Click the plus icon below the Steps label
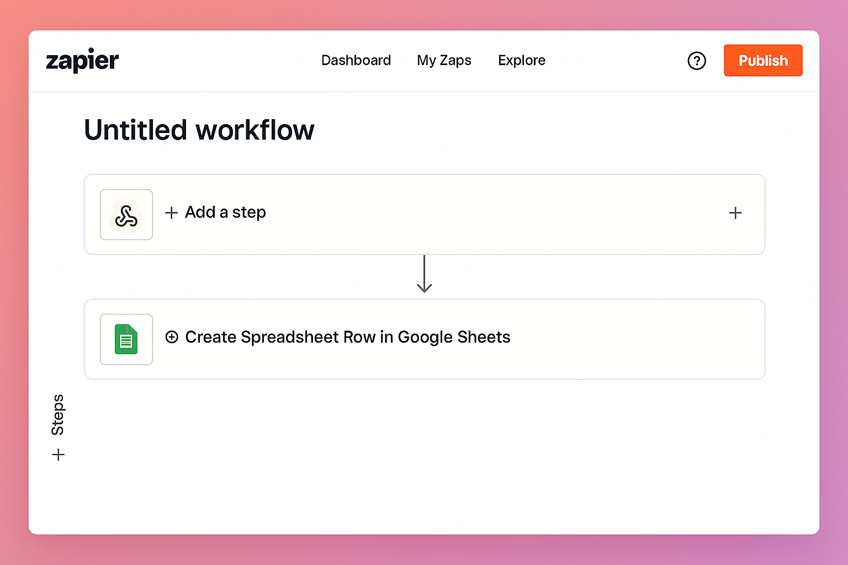 (x=59, y=454)
